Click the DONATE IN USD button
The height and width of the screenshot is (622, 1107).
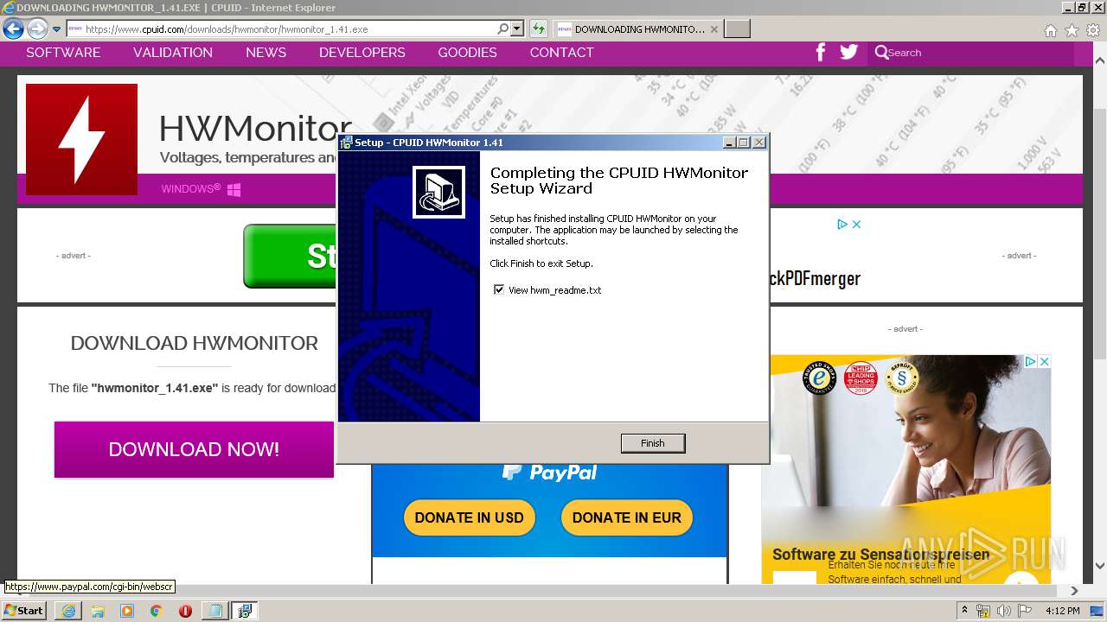469,517
